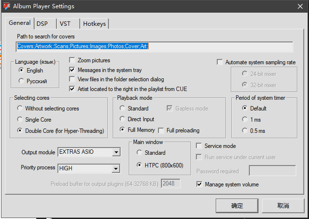Viewport: 309px width, 219px height.
Task: Select Direct Input playback mode
Action: [122, 119]
